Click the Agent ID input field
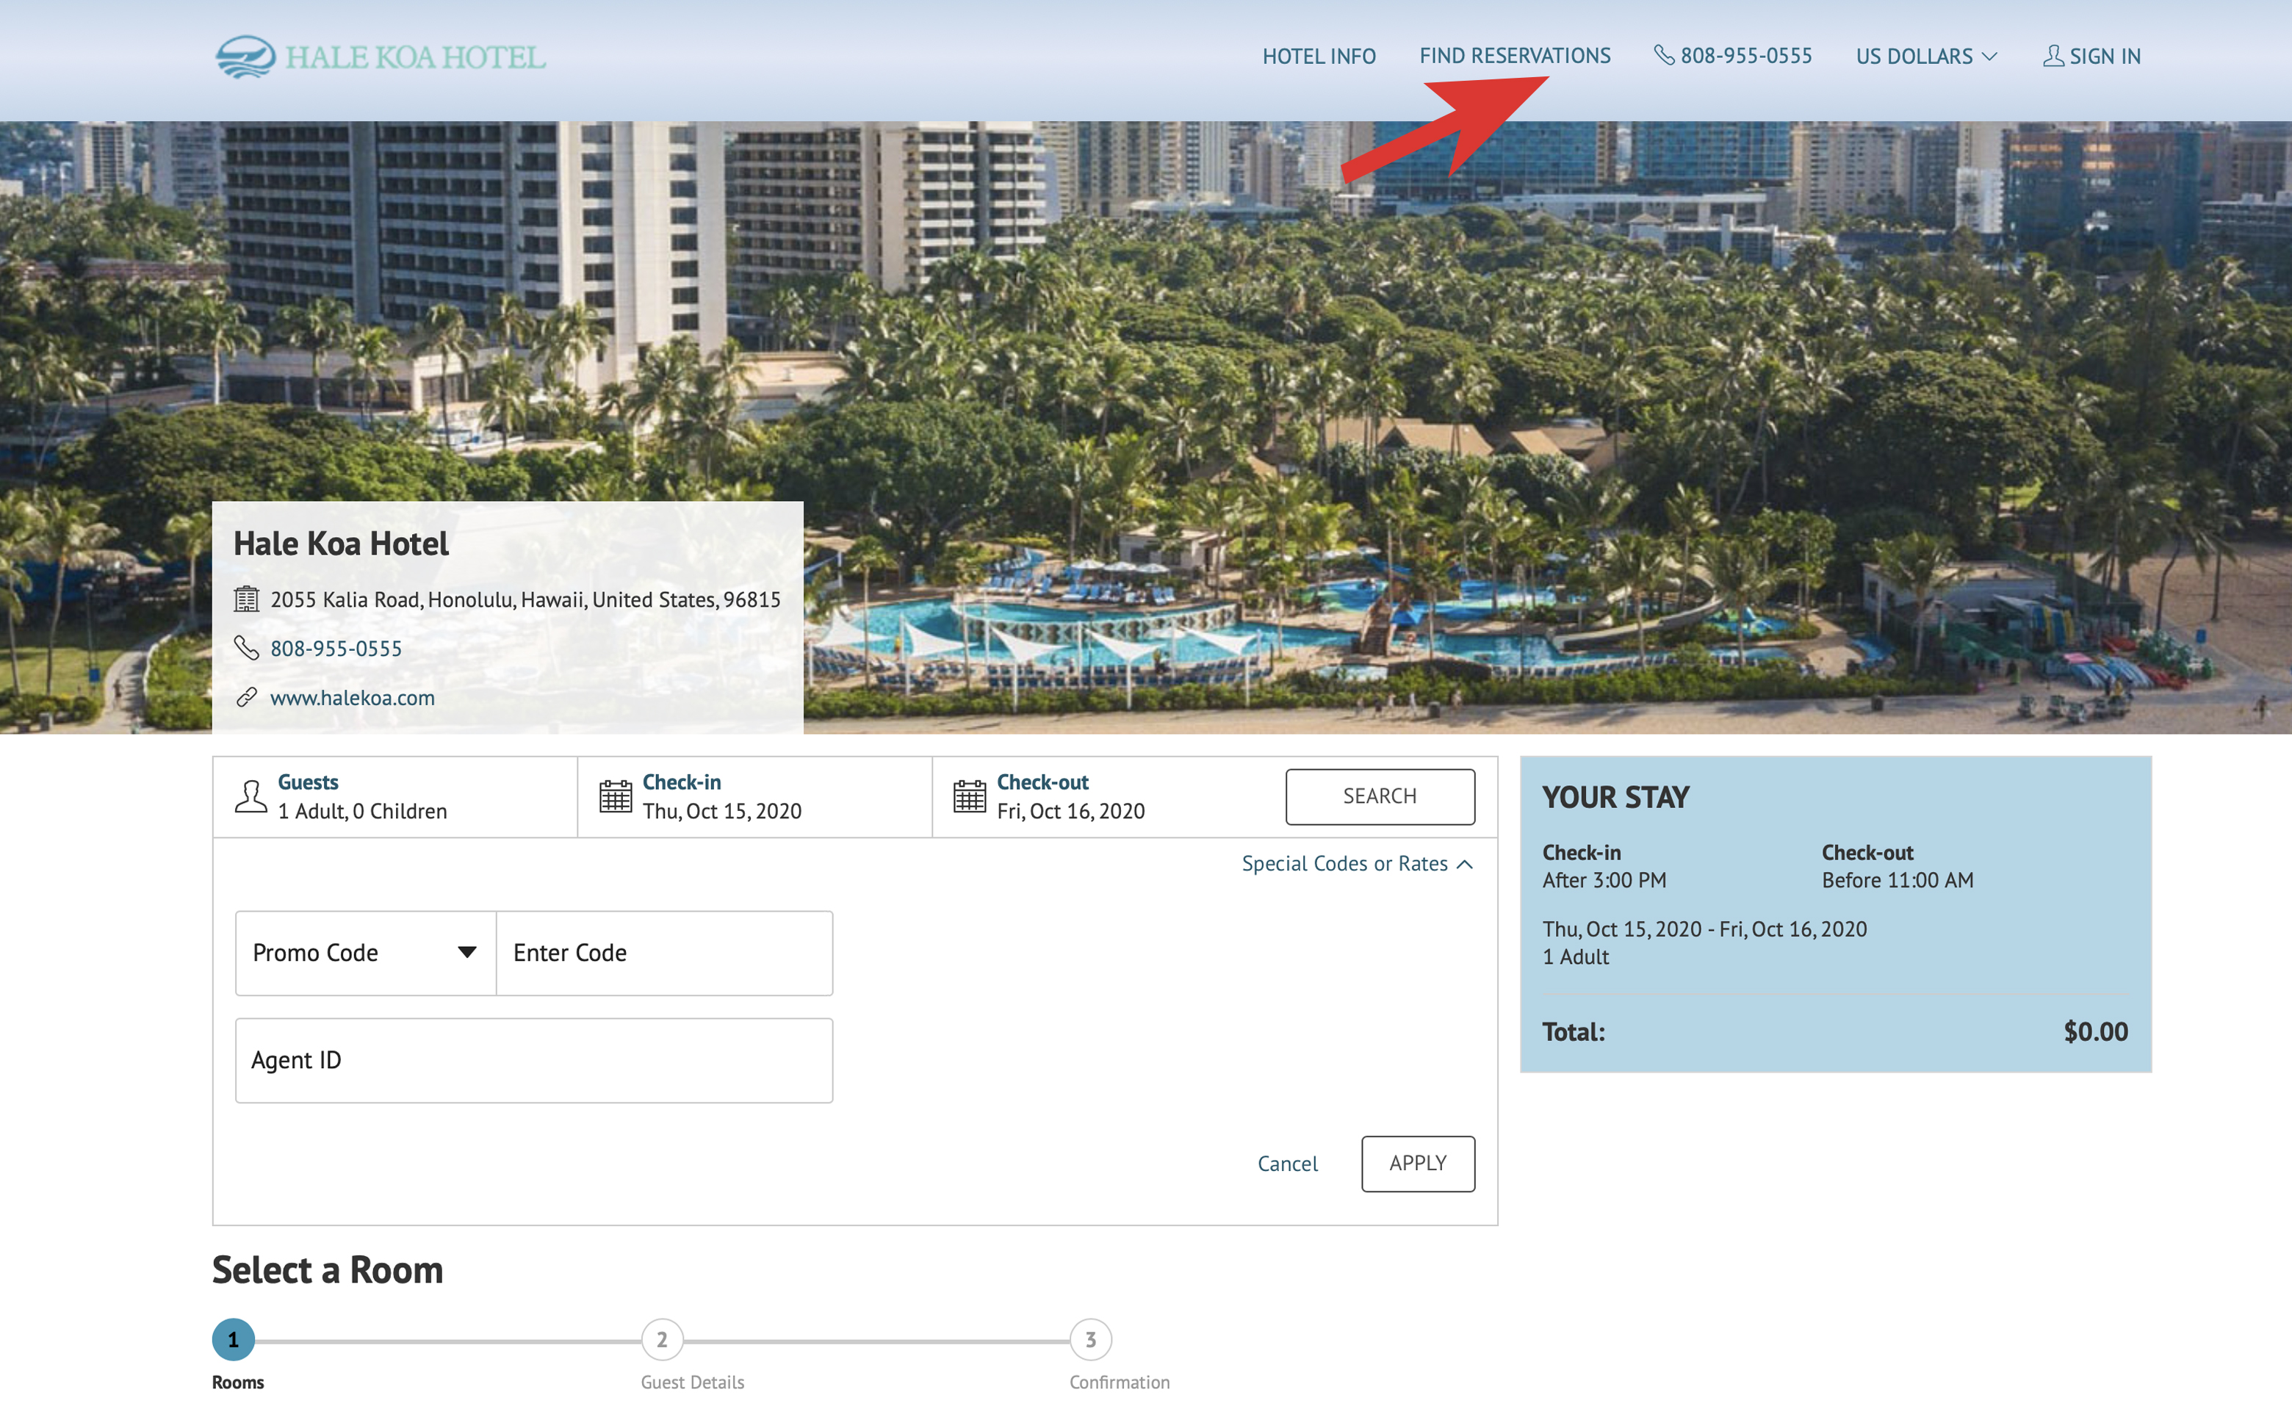 pyautogui.click(x=530, y=1061)
